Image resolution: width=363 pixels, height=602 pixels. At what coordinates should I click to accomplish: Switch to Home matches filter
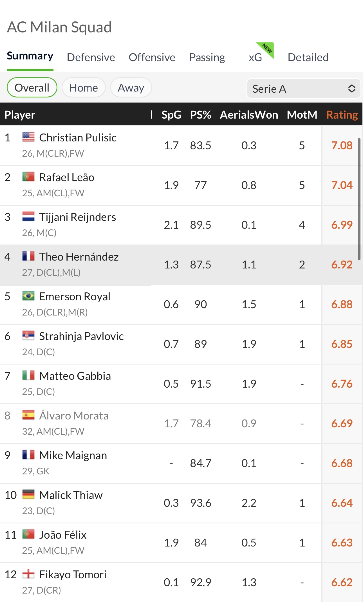84,88
